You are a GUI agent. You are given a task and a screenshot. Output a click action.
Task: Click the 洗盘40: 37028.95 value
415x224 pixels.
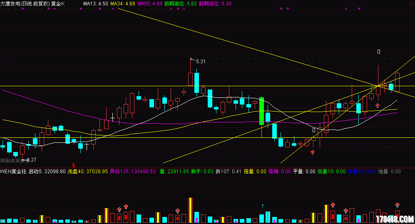click(87, 171)
